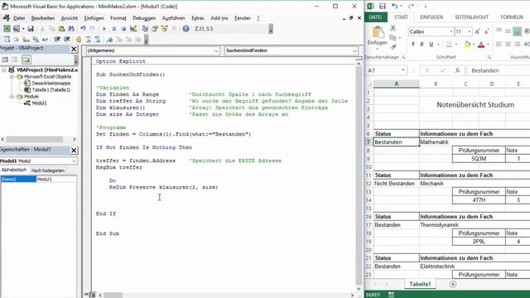Select the Tabelle1 sheet tab in Excel
This screenshot has height=298, width=530.
click(x=420, y=284)
